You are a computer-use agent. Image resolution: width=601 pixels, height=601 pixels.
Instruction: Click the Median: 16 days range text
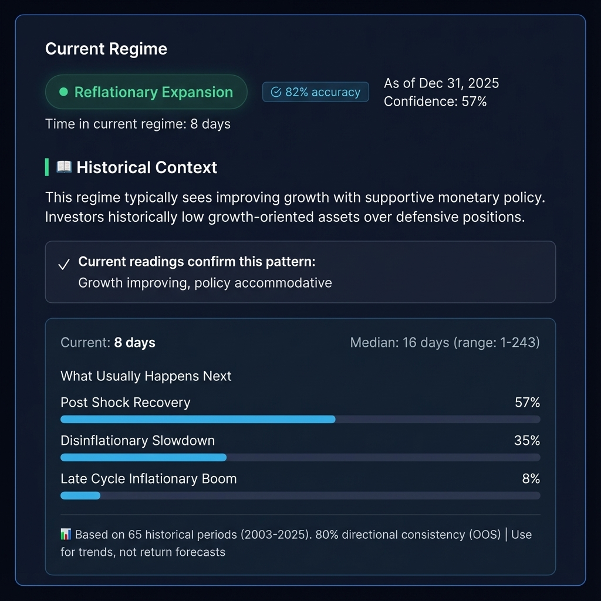445,342
